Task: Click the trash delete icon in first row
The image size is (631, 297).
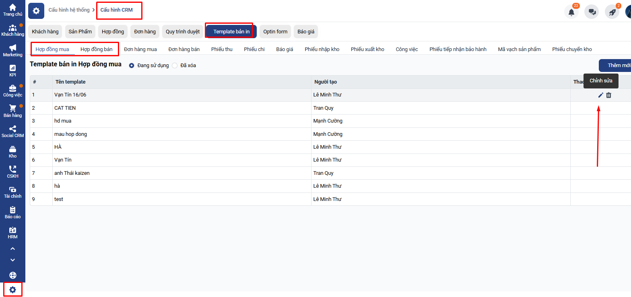Action: [x=608, y=95]
